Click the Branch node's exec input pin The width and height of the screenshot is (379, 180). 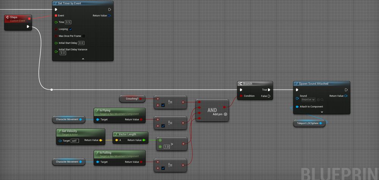241,90
